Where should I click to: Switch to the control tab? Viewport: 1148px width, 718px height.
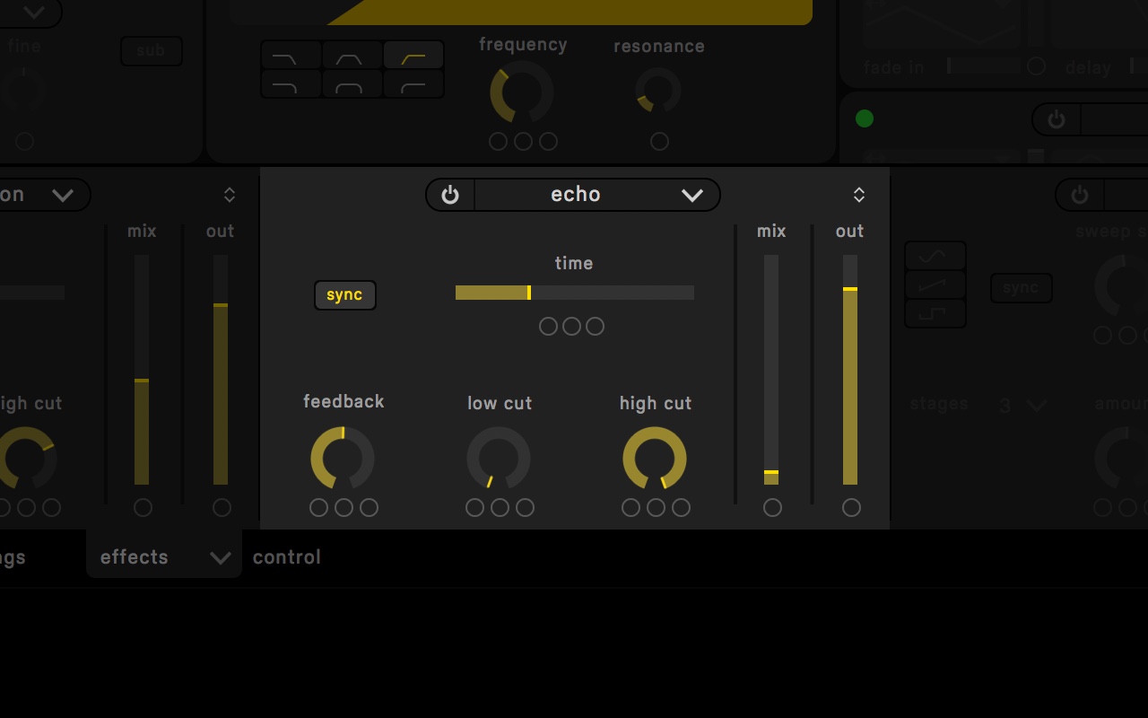pos(287,557)
